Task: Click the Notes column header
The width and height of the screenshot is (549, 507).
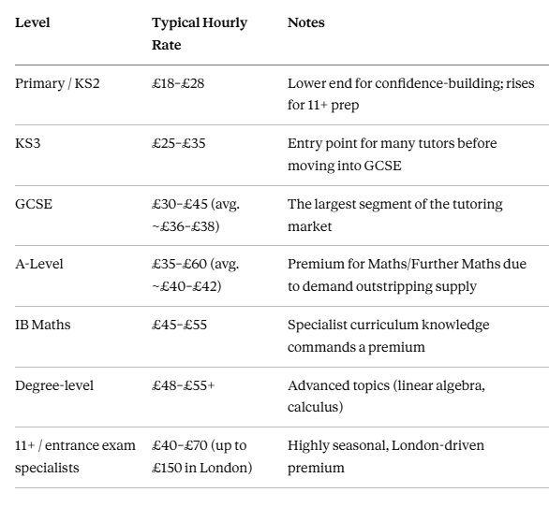Action: click(x=306, y=22)
